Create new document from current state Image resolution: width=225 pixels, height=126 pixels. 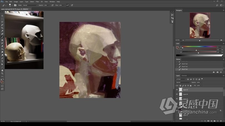point(214,72)
